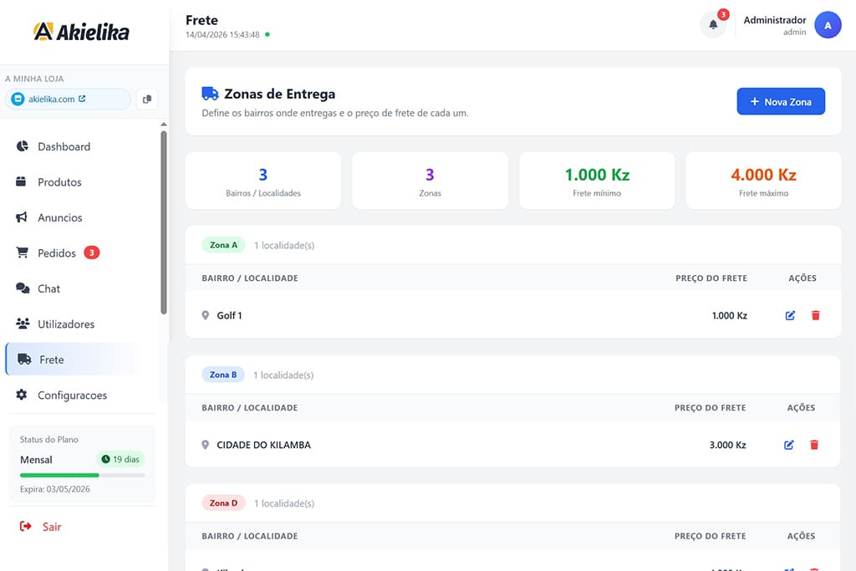Copy store link using copy icon
Viewport: 856px width, 571px height.
coord(147,99)
